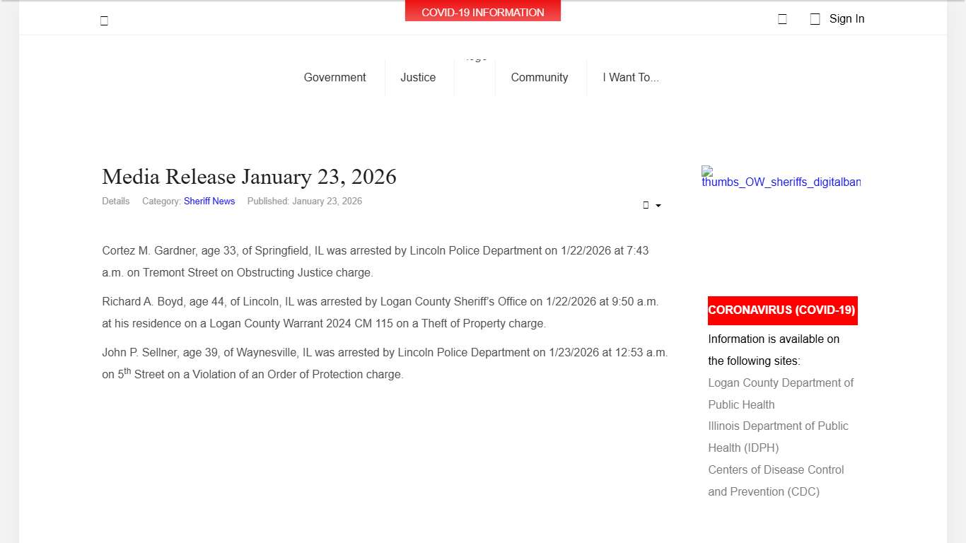Viewport: 966px width, 543px height.
Task: Open the Sheriff News category link
Action: click(209, 201)
